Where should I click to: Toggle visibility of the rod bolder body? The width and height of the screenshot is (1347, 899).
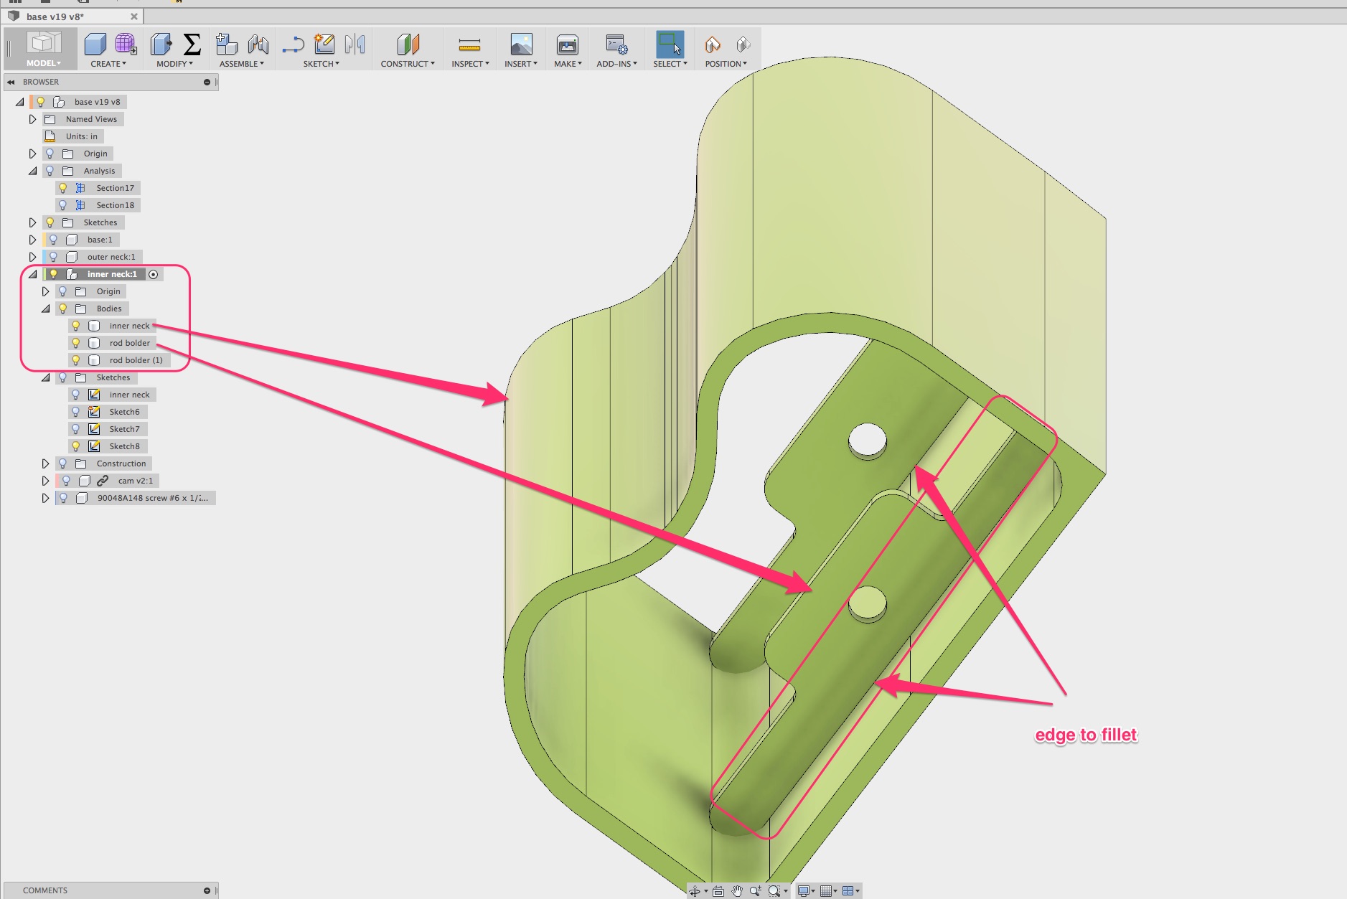76,342
